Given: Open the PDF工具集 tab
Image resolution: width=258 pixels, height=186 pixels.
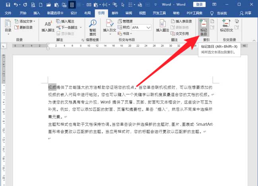Looking at the screenshot, I should click(x=194, y=13).
